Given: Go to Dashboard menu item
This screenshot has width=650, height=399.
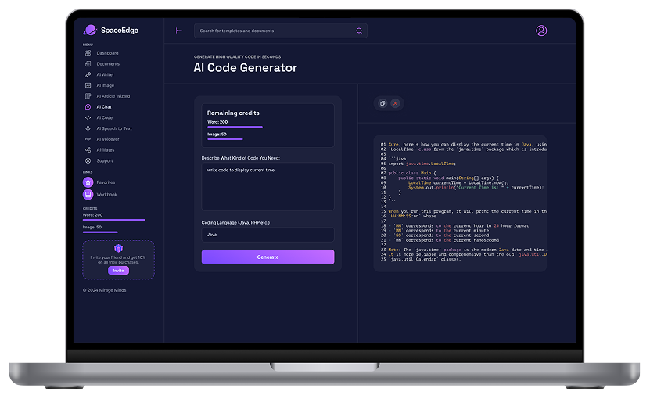Looking at the screenshot, I should pos(107,53).
